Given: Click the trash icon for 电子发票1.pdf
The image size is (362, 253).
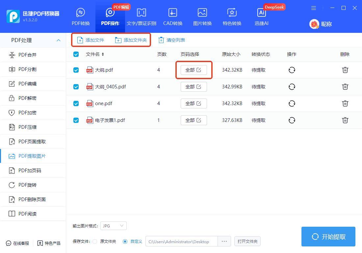Looking at the screenshot, I should pyautogui.click(x=345, y=120).
